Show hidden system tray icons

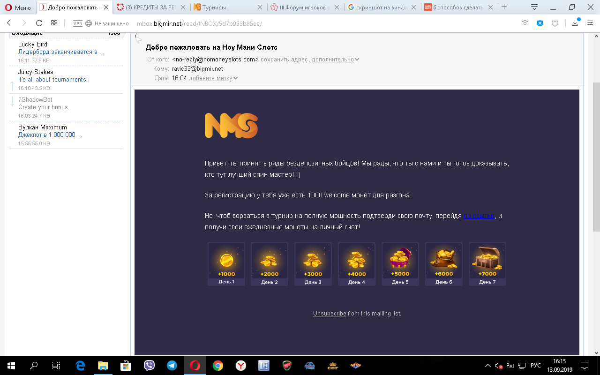click(x=489, y=366)
